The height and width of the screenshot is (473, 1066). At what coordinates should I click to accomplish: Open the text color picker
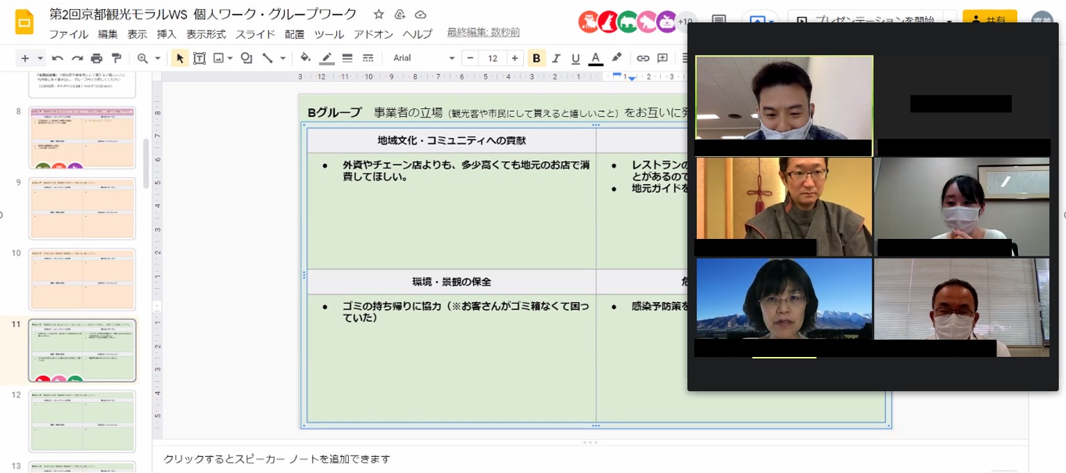click(595, 58)
